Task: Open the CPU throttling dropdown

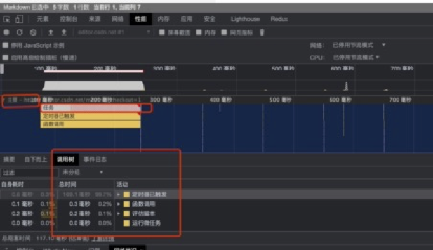Action: point(356,57)
